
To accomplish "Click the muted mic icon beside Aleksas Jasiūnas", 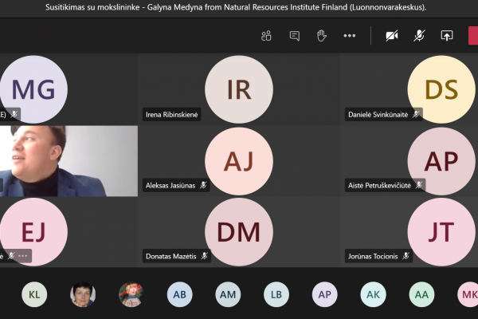I will [x=203, y=185].
